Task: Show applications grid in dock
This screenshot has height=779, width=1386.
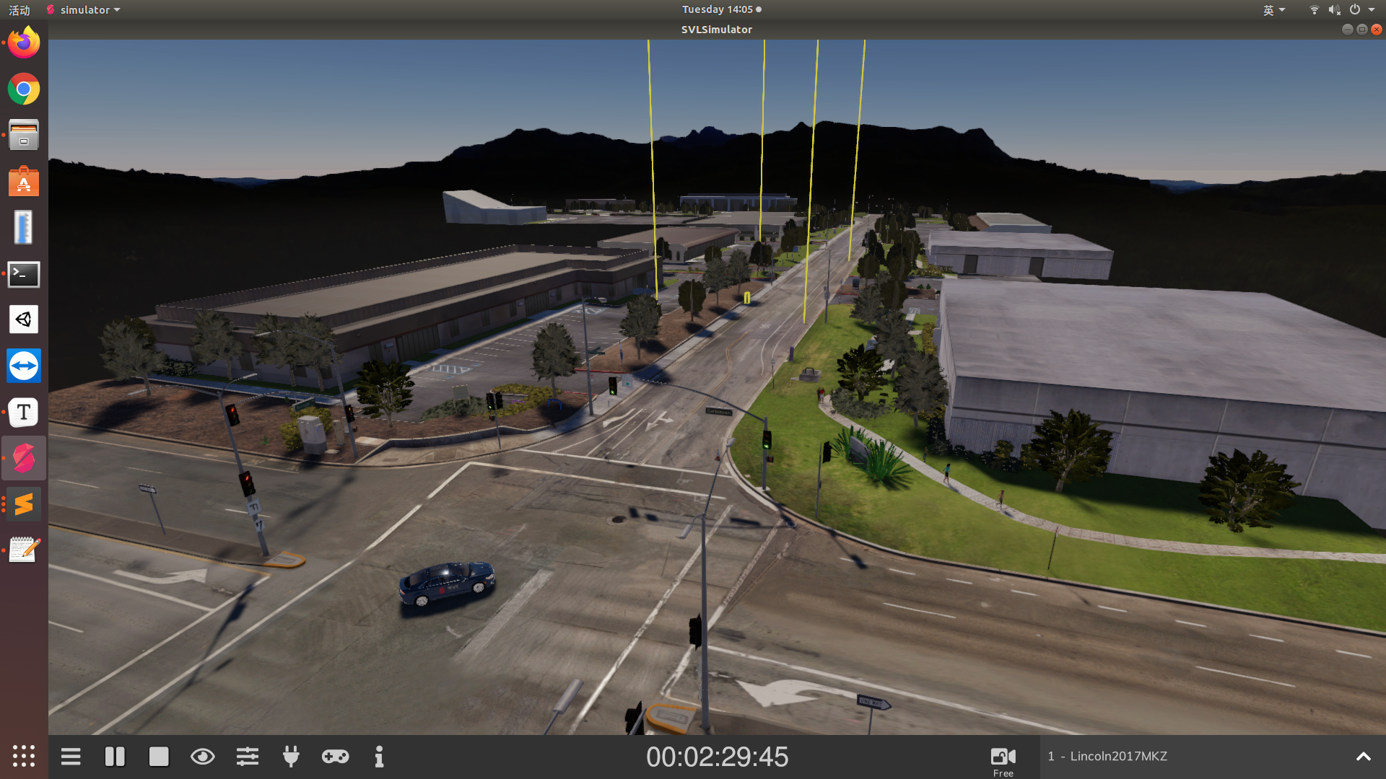Action: 24,755
